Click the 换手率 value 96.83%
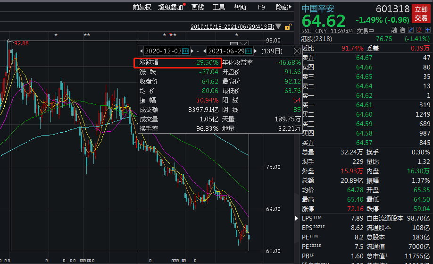Image resolution: width=433 pixels, height=264 pixels. [207, 128]
